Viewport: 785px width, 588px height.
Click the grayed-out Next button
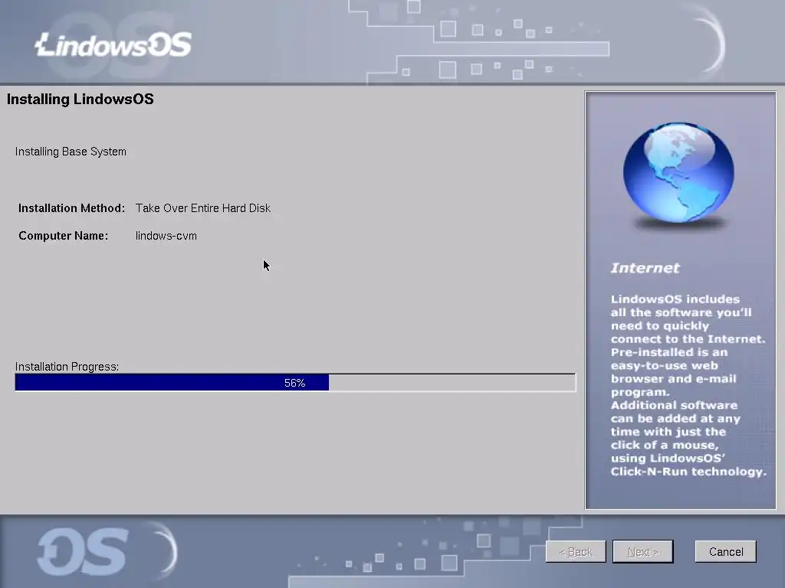tap(643, 551)
